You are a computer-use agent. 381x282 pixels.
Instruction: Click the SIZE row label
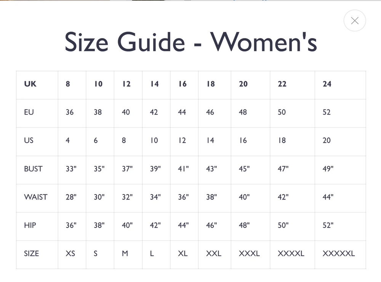[x=31, y=253]
